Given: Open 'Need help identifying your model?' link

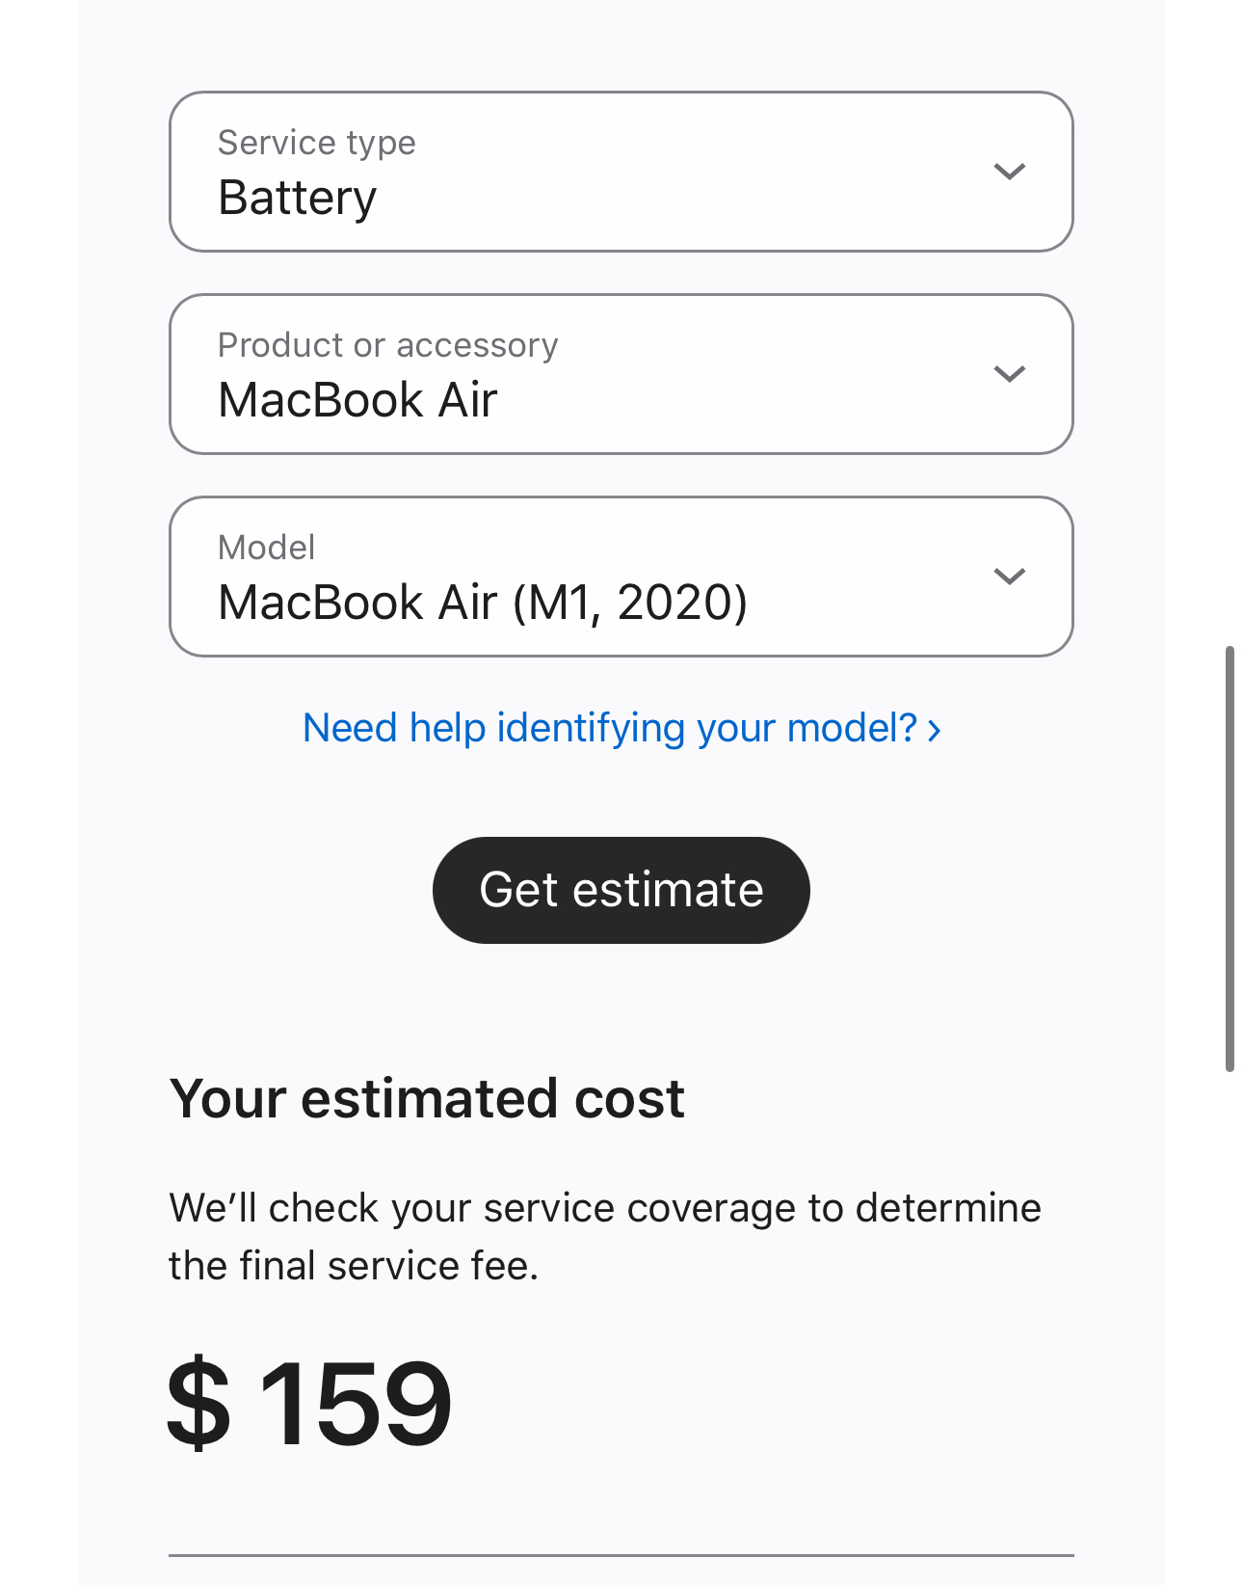Looking at the screenshot, I should [x=609, y=728].
